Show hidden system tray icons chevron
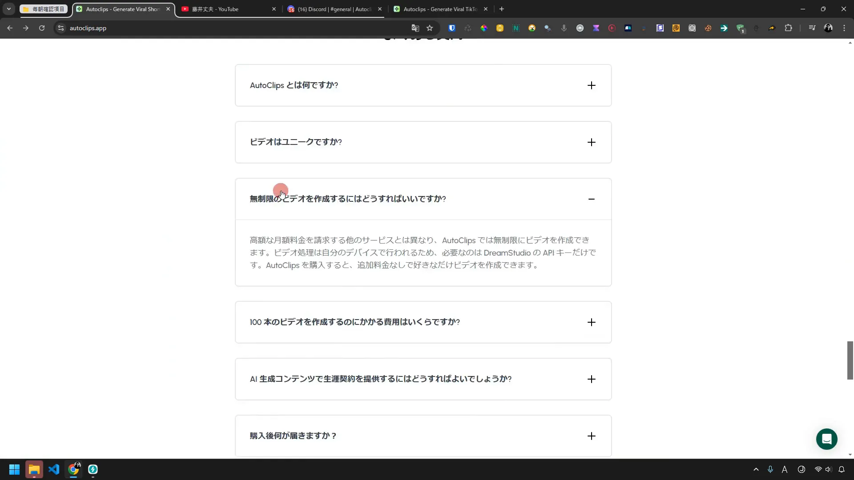 [x=756, y=469]
